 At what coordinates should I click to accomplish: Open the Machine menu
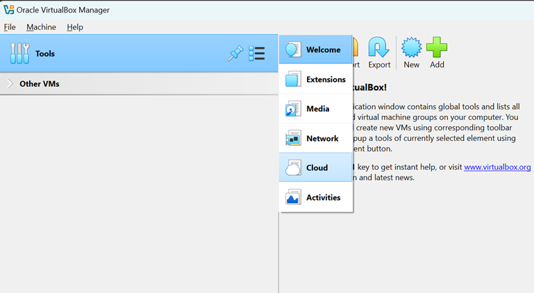click(41, 27)
